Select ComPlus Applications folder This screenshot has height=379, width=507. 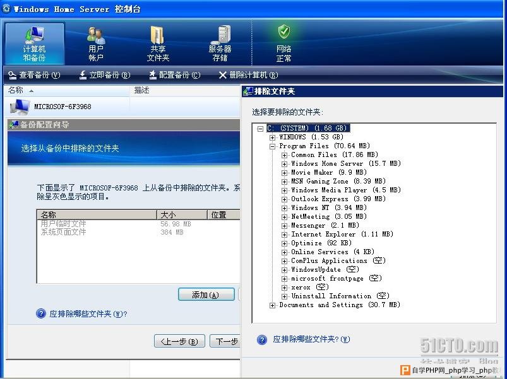click(338, 260)
